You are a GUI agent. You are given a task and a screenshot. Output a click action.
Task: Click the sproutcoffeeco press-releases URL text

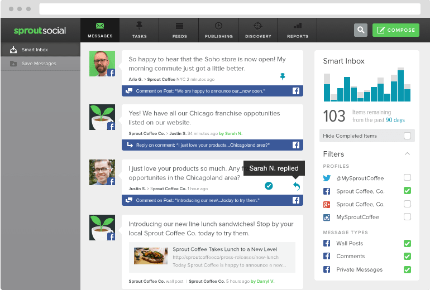tap(226, 257)
